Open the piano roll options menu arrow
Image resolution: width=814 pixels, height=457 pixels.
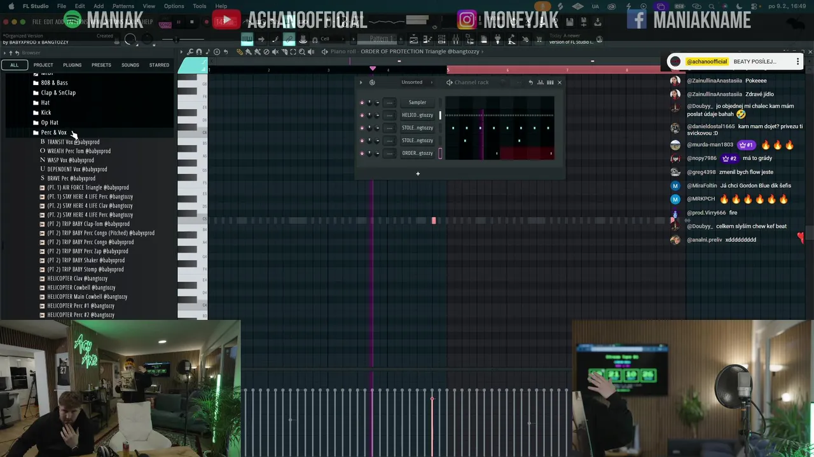(181, 51)
